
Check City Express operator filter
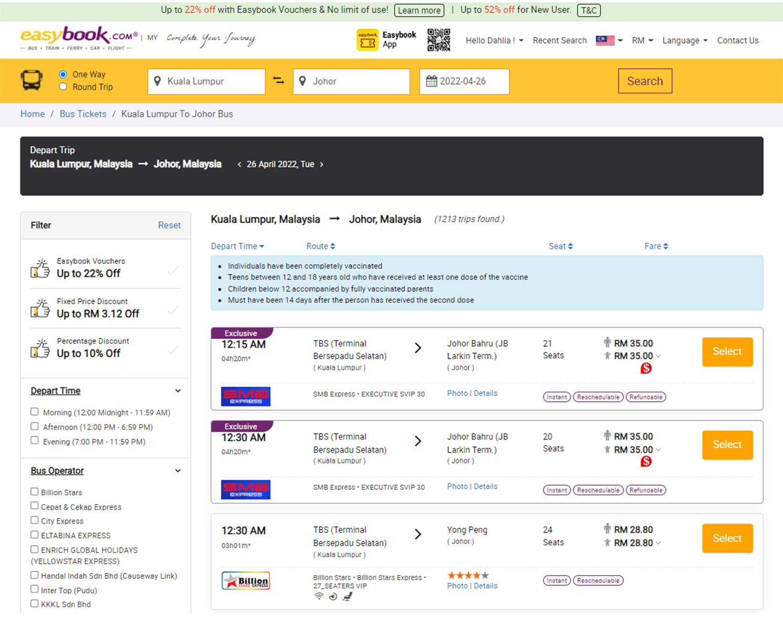point(35,520)
